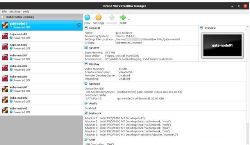This screenshot has height=145, width=250.
Task: Click the Display section icon
Action: coord(86,64)
